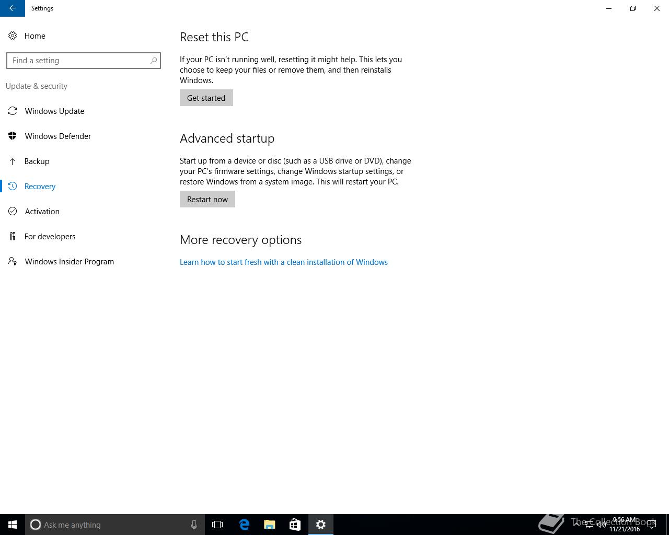Launch Microsoft Edge from the taskbar
This screenshot has height=535, width=669.
244,525
